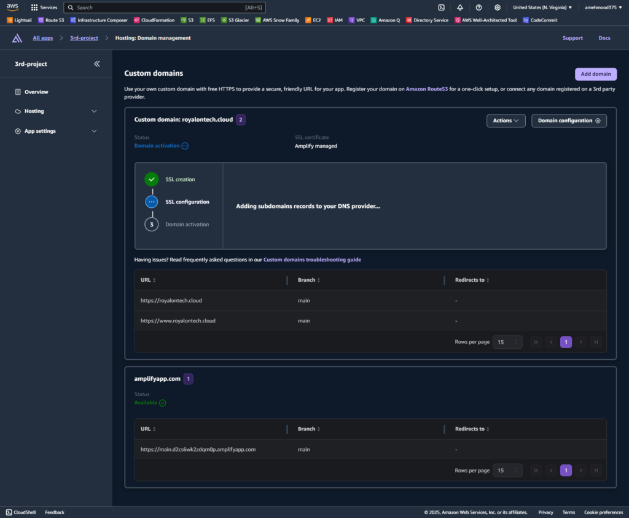
Task: Open console settings gear icon
Action: [x=498, y=7]
